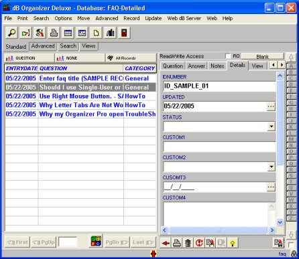Click the blank page new record icon
Viewport: 299px width, 259px height.
click(96, 33)
